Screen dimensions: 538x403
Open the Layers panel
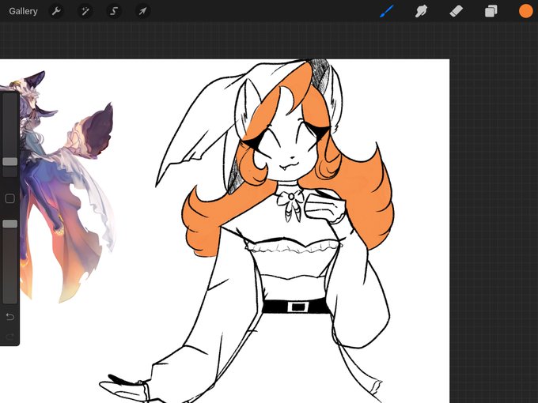tap(491, 11)
